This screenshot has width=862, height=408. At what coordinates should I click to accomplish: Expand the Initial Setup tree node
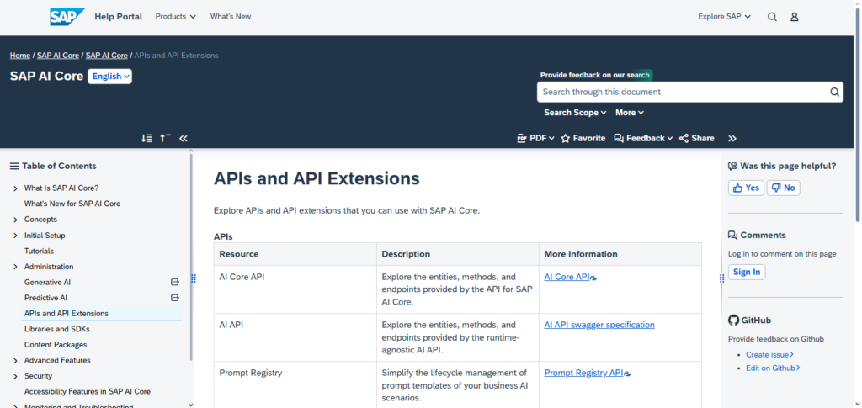[15, 236]
